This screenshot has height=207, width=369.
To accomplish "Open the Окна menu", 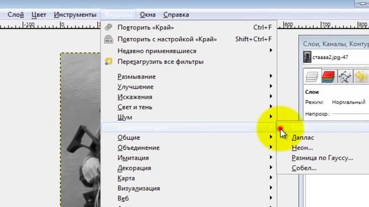I will [148, 14].
